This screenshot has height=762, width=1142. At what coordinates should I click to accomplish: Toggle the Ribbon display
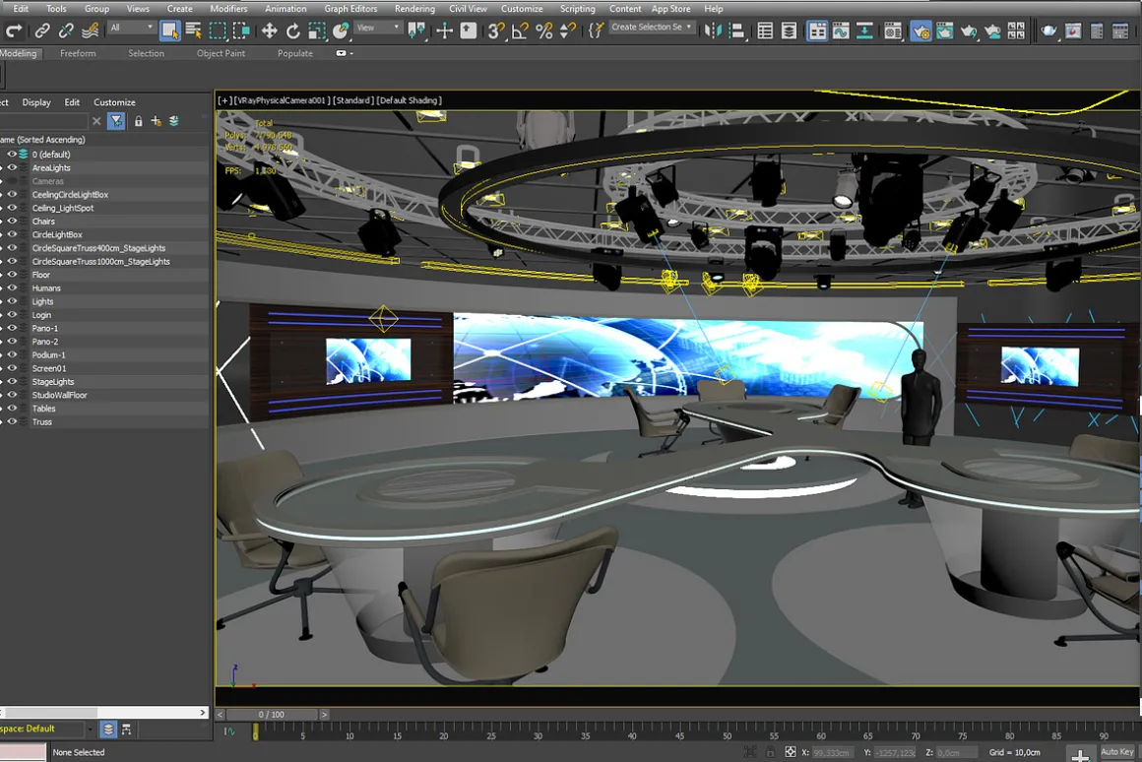pos(817,31)
